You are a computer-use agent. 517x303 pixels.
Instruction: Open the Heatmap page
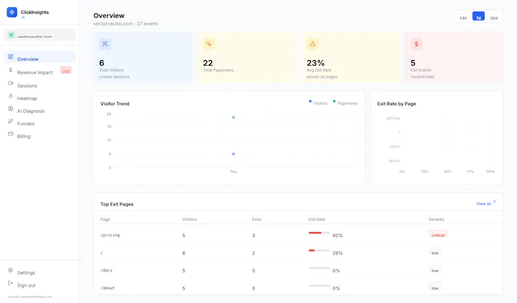coord(27,98)
